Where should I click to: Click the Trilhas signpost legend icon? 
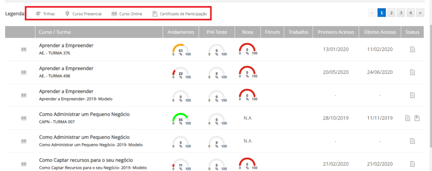tap(38, 14)
